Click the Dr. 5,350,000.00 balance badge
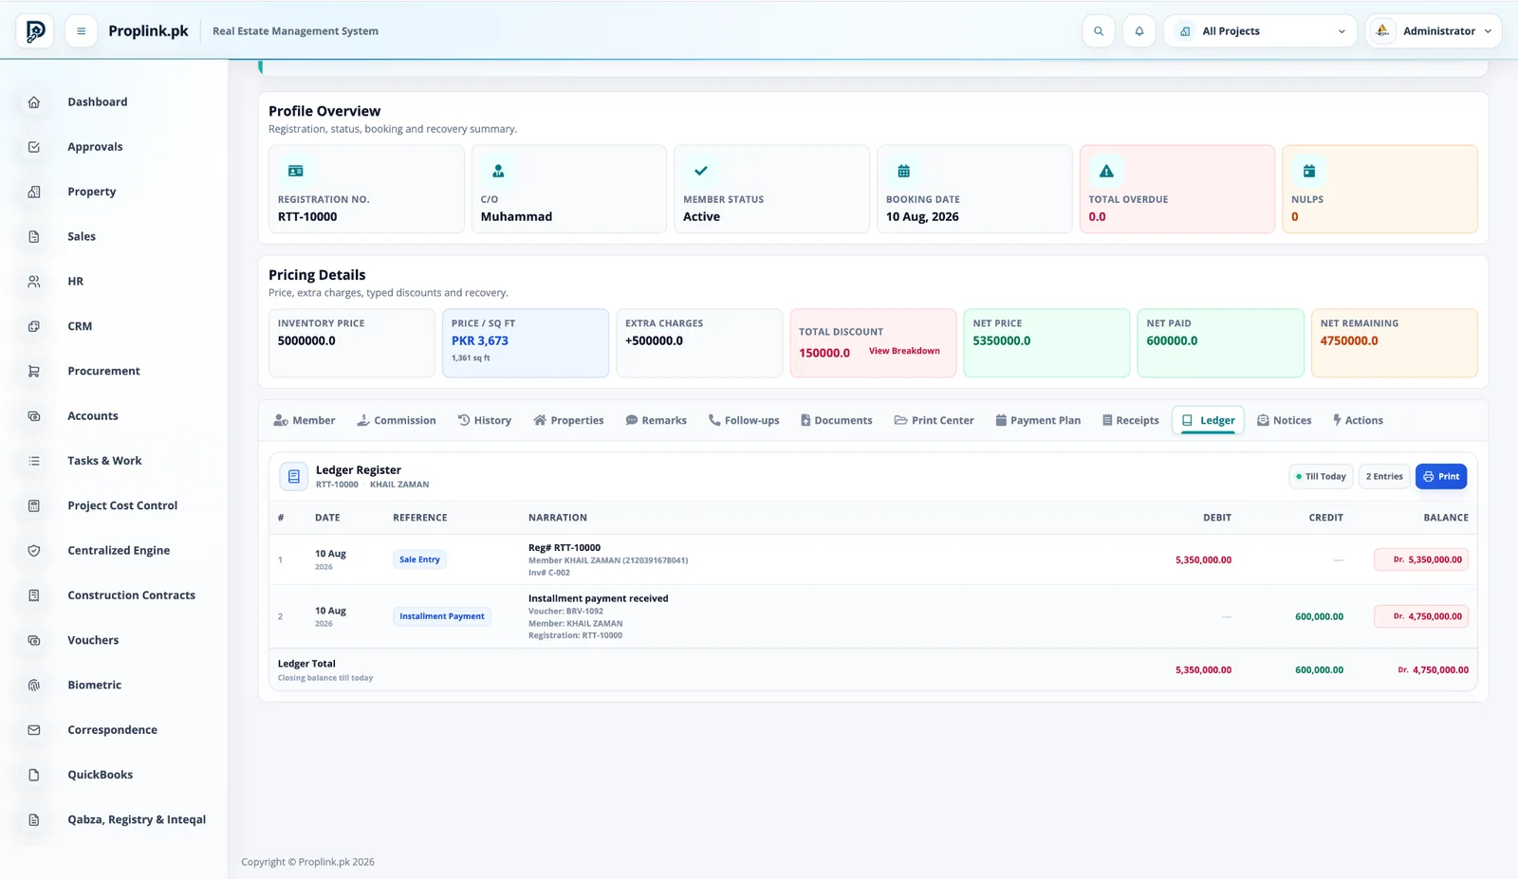Screen dimensions: 1518x879 click(x=1421, y=560)
